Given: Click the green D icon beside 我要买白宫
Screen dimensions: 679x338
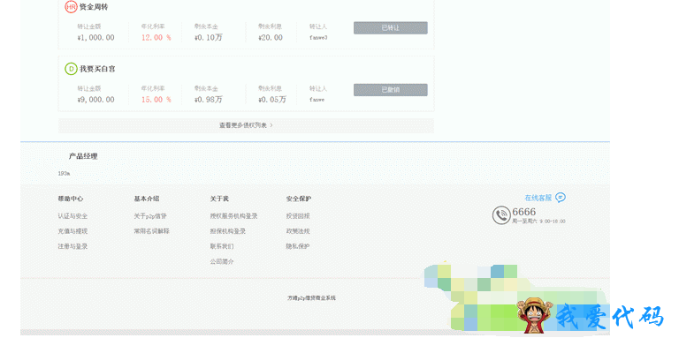Looking at the screenshot, I should point(71,69).
